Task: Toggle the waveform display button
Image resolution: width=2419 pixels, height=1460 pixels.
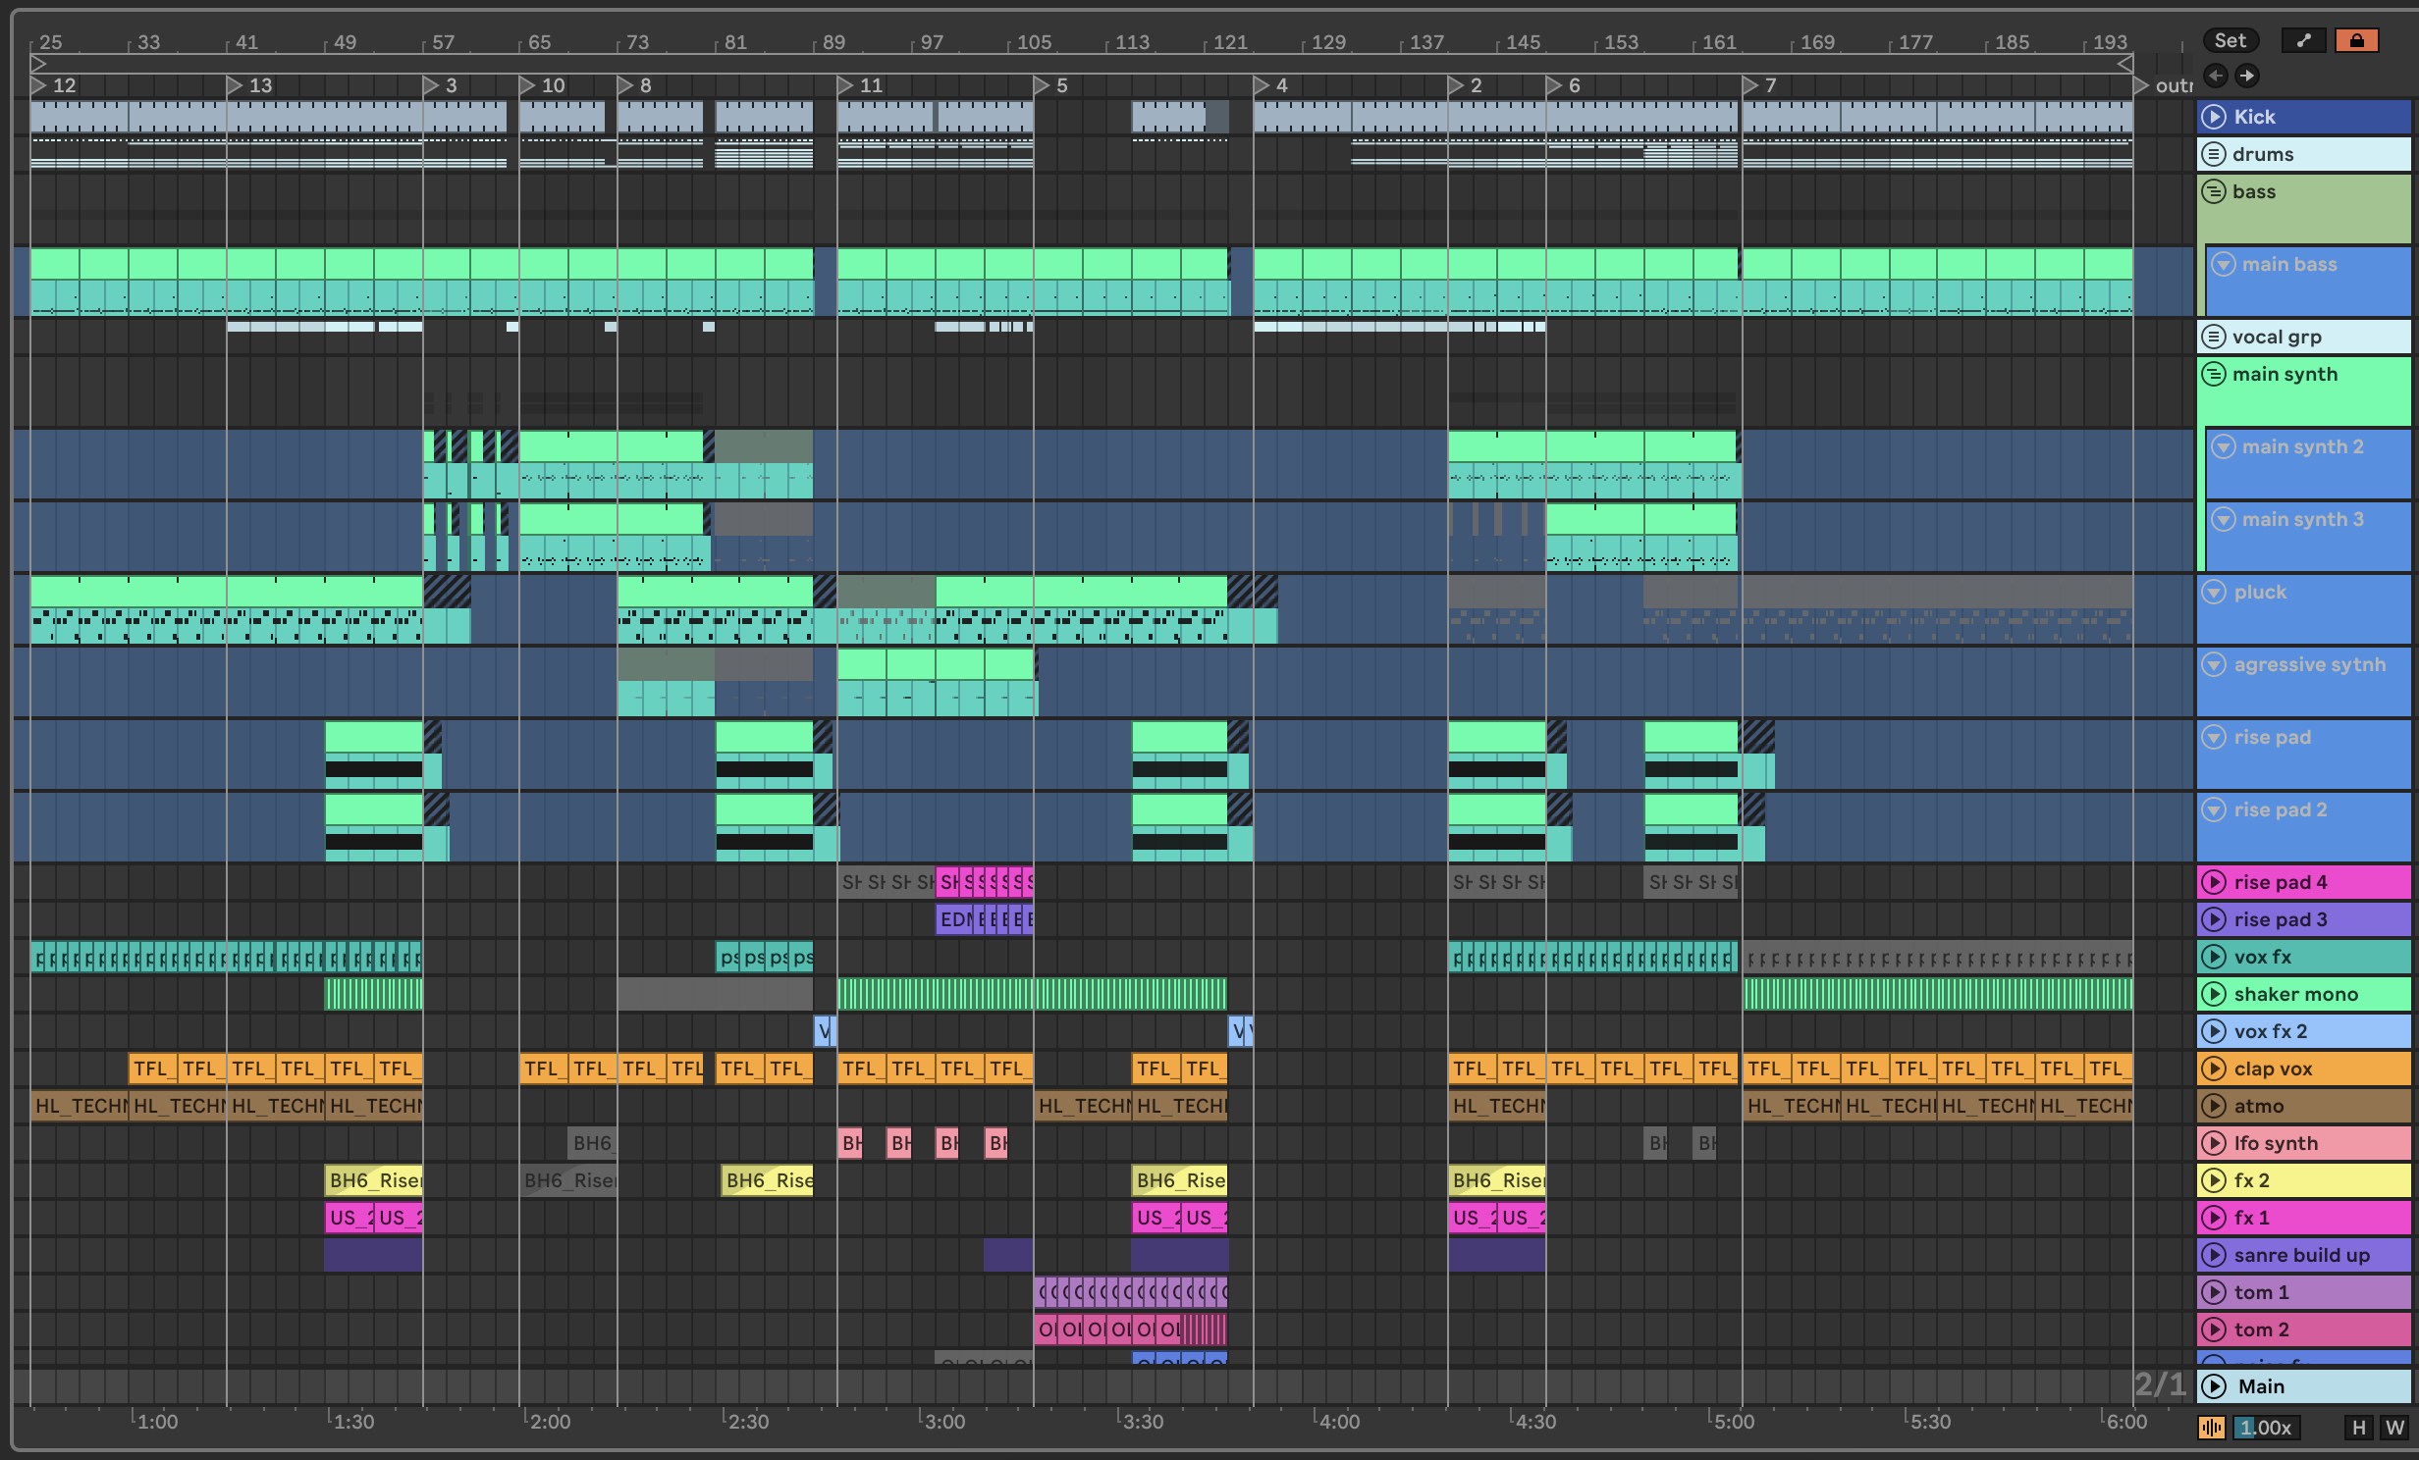Action: [x=2212, y=1428]
